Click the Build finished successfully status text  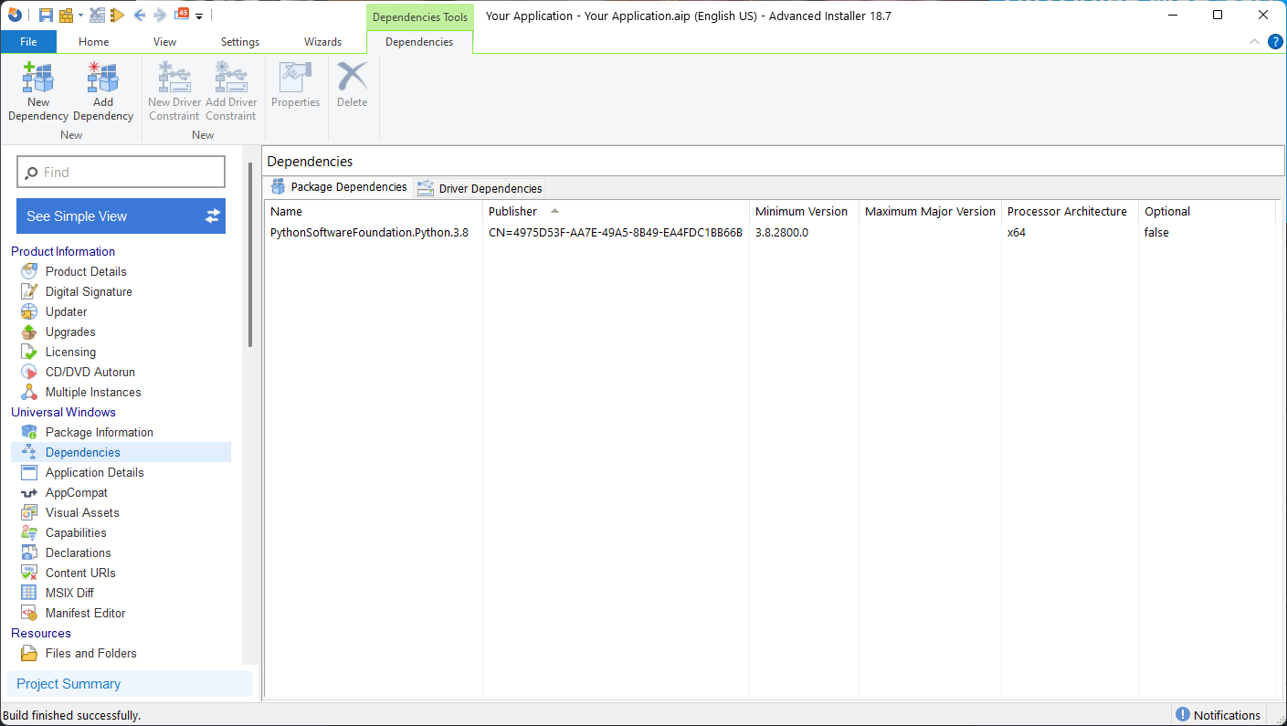pyautogui.click(x=72, y=716)
